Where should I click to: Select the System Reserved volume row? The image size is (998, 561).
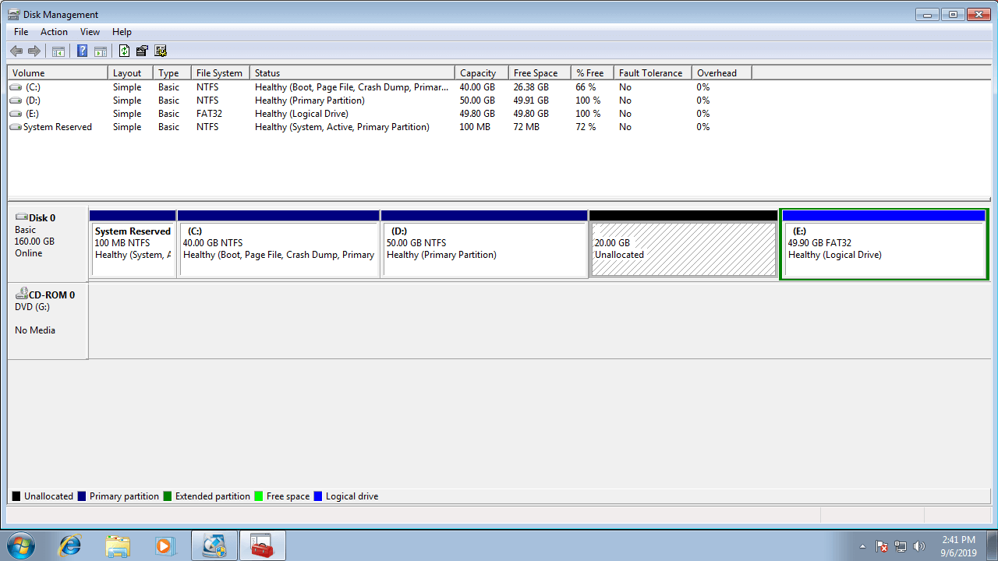click(x=57, y=127)
